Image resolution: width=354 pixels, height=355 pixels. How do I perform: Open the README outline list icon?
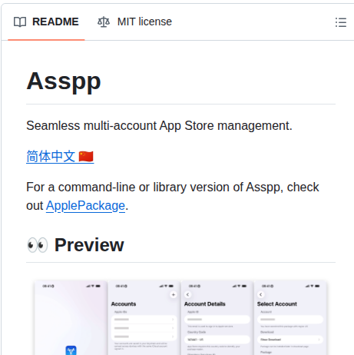pyautogui.click(x=341, y=22)
